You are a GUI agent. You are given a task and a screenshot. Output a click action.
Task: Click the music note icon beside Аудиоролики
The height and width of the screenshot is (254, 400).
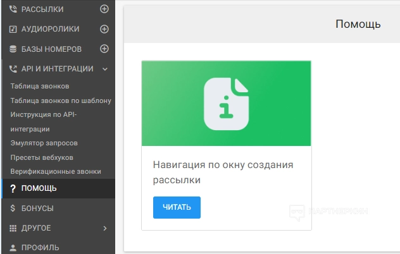tap(13, 29)
